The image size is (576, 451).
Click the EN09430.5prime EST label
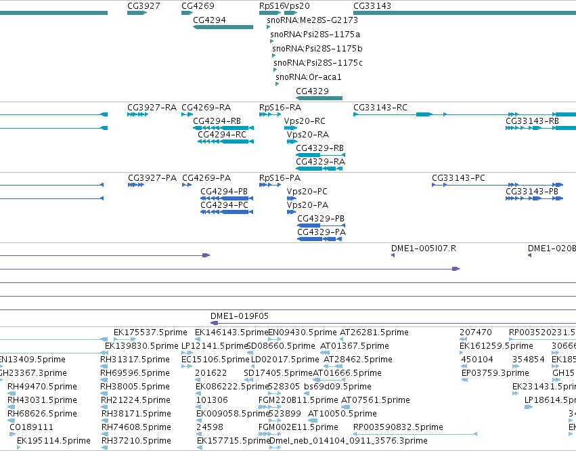point(303,332)
